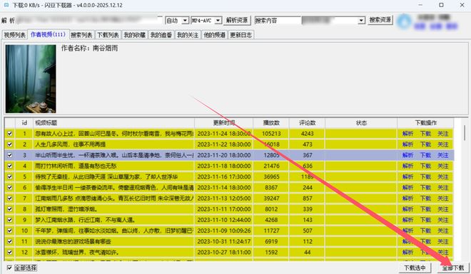The width and height of the screenshot is (471, 274).
Task: Open the 自动 quality dropdown
Action: [x=177, y=21]
